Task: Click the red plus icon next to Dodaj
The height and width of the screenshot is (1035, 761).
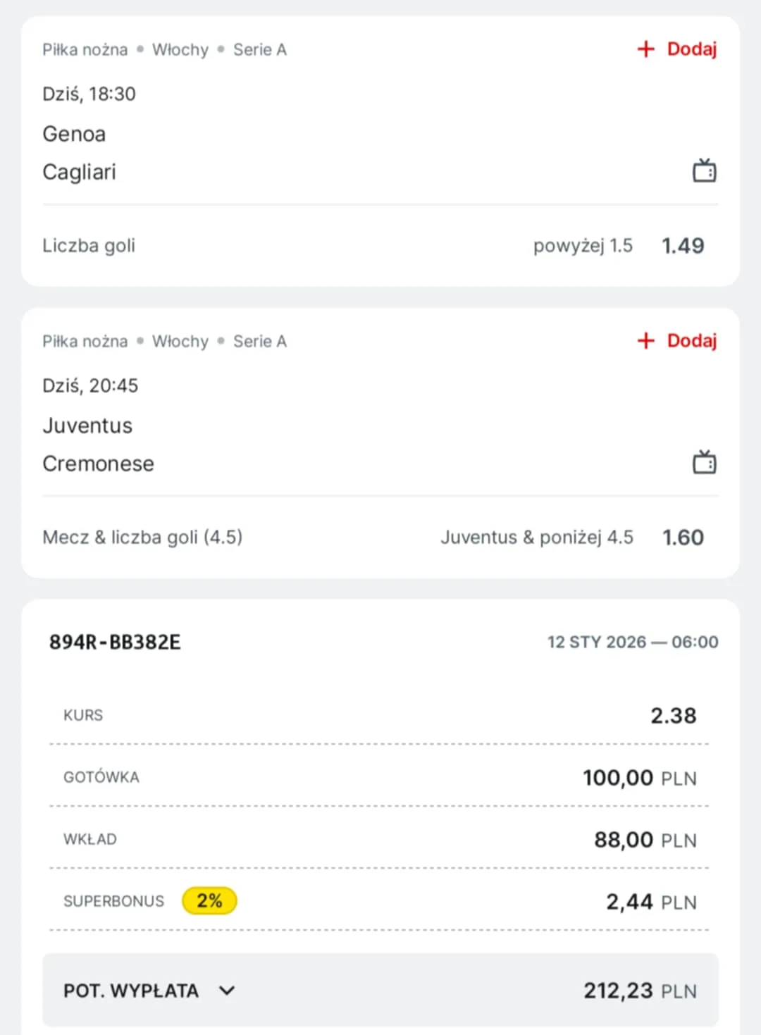Action: [x=645, y=49]
